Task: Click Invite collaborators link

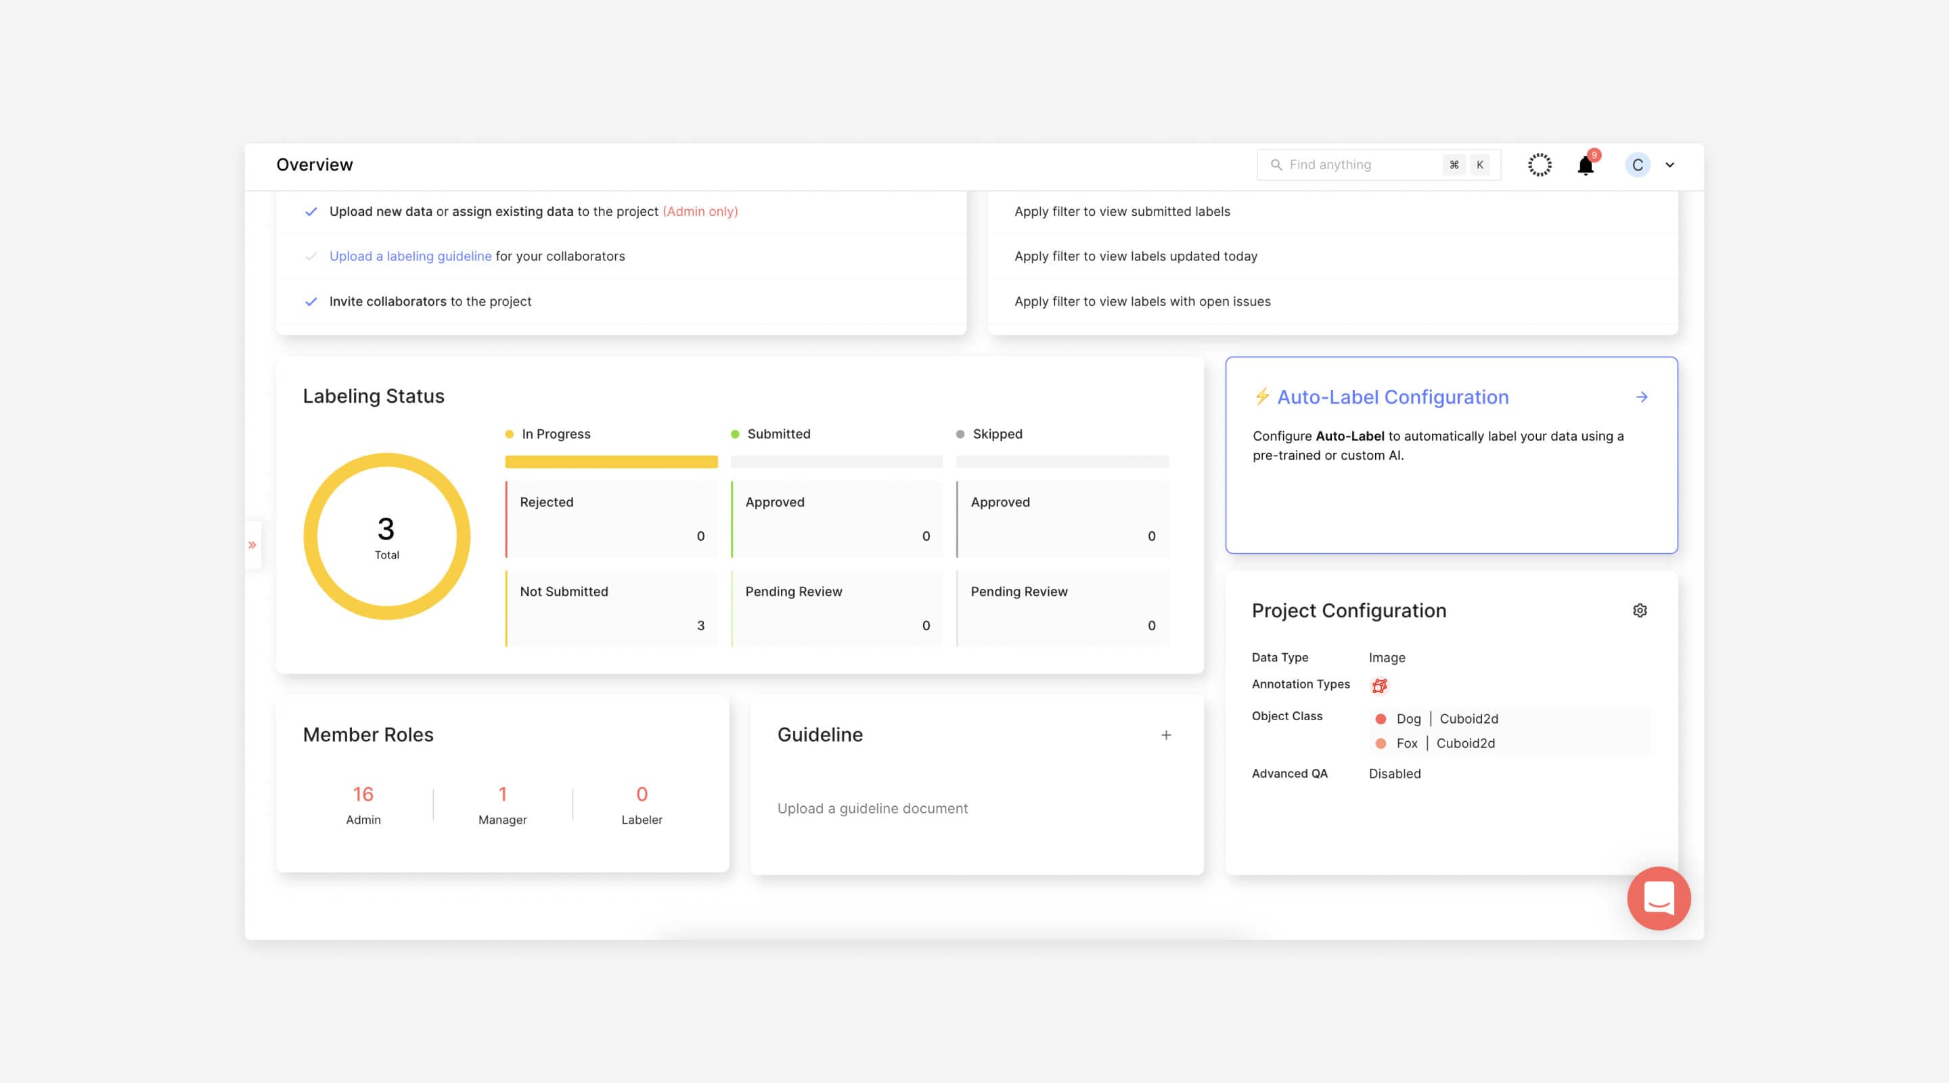Action: (x=387, y=302)
